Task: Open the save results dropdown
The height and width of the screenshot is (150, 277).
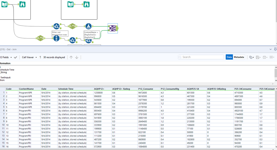Action: pos(258,57)
